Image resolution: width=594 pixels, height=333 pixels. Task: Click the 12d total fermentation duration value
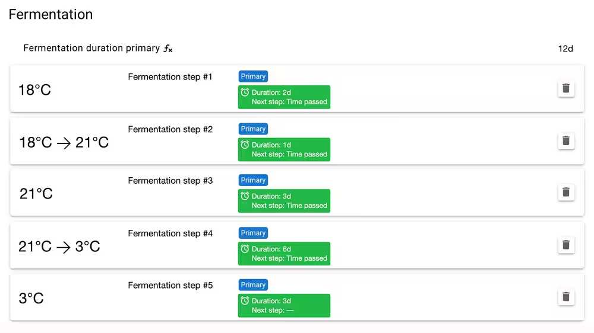565,49
